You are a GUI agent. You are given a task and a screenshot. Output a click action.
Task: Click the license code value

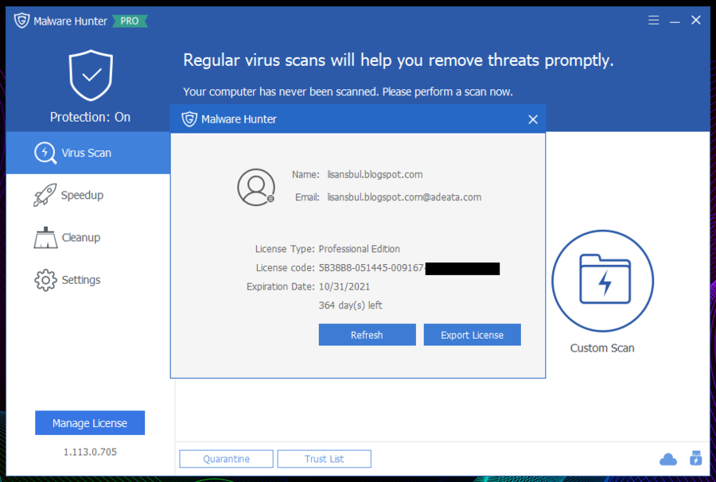click(x=409, y=268)
